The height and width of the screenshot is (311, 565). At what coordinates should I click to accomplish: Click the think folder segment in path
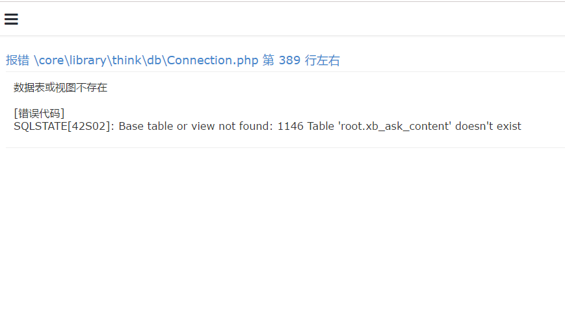click(x=127, y=60)
